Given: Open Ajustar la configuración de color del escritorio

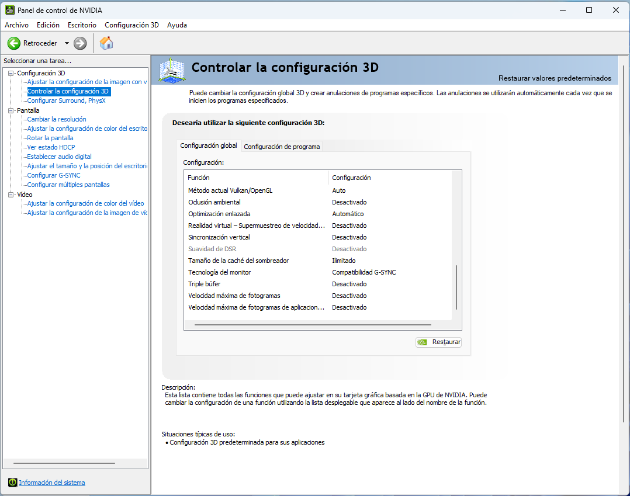Looking at the screenshot, I should pyautogui.click(x=87, y=129).
